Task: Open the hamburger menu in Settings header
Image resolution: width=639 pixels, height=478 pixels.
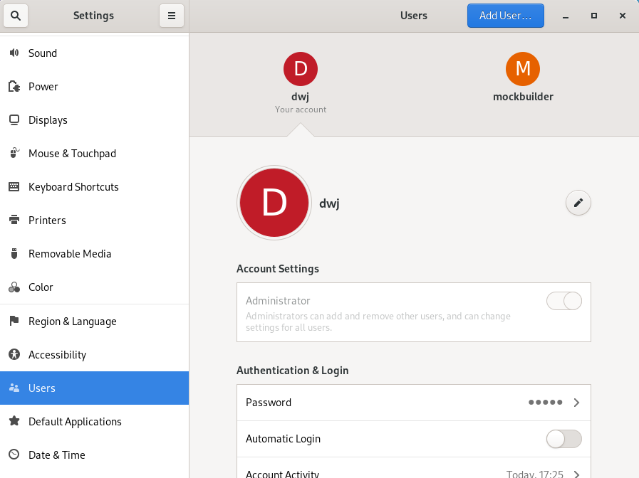Action: click(172, 16)
